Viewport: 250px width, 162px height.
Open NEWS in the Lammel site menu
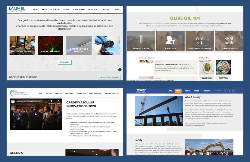[x=45, y=10]
